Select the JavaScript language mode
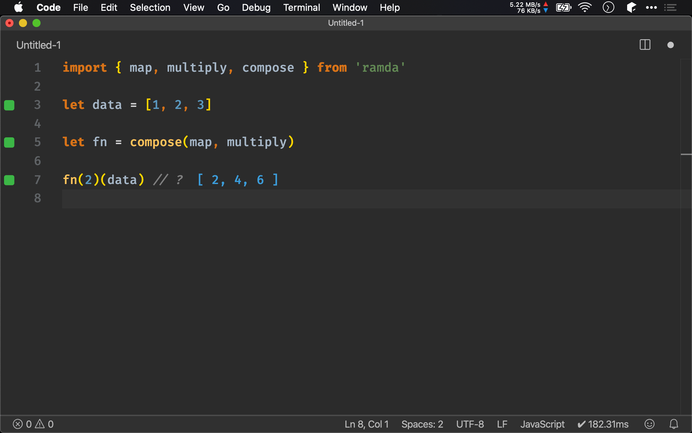 tap(542, 424)
